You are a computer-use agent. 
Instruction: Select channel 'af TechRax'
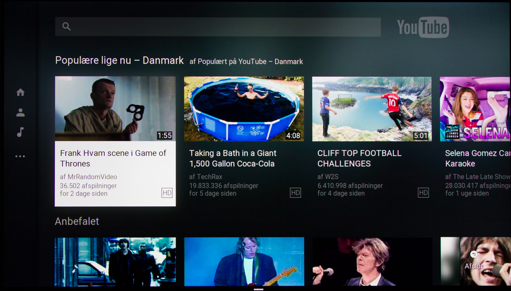[x=206, y=177]
